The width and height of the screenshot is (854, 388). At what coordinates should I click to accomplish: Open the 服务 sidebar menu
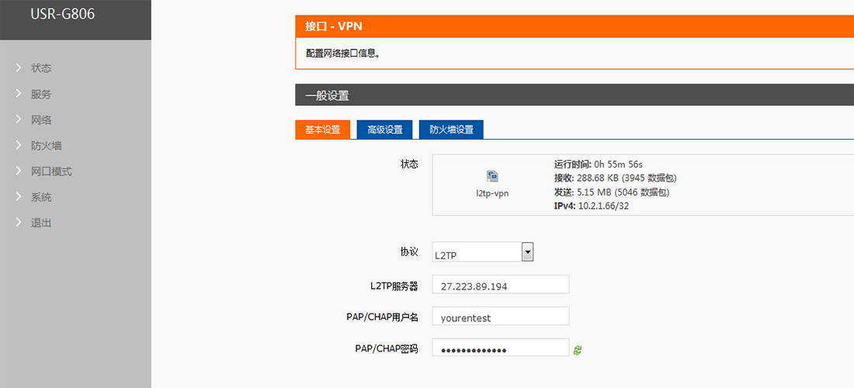[41, 94]
